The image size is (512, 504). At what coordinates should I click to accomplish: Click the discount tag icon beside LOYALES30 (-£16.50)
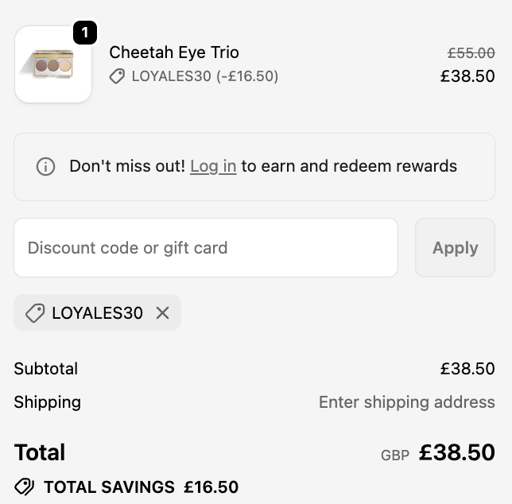[118, 76]
